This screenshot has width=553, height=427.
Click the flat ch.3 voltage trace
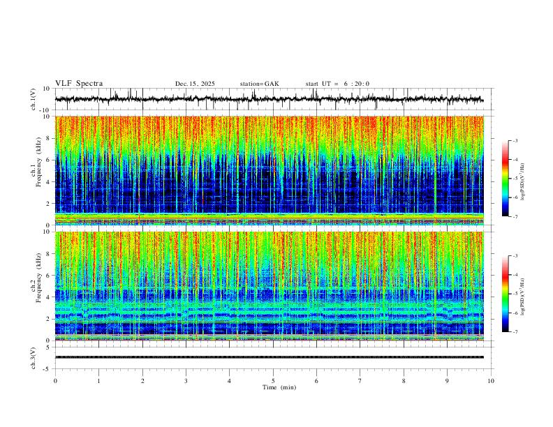[x=269, y=357]
